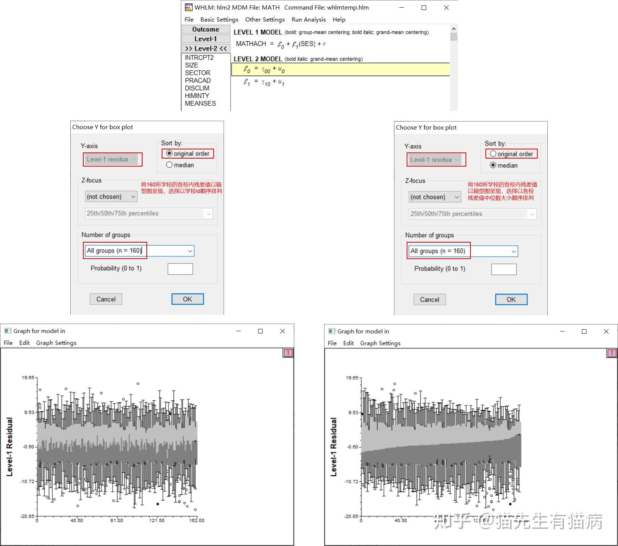Open the Run Analysis menu
Screen dimensions: 618x546
click(308, 19)
